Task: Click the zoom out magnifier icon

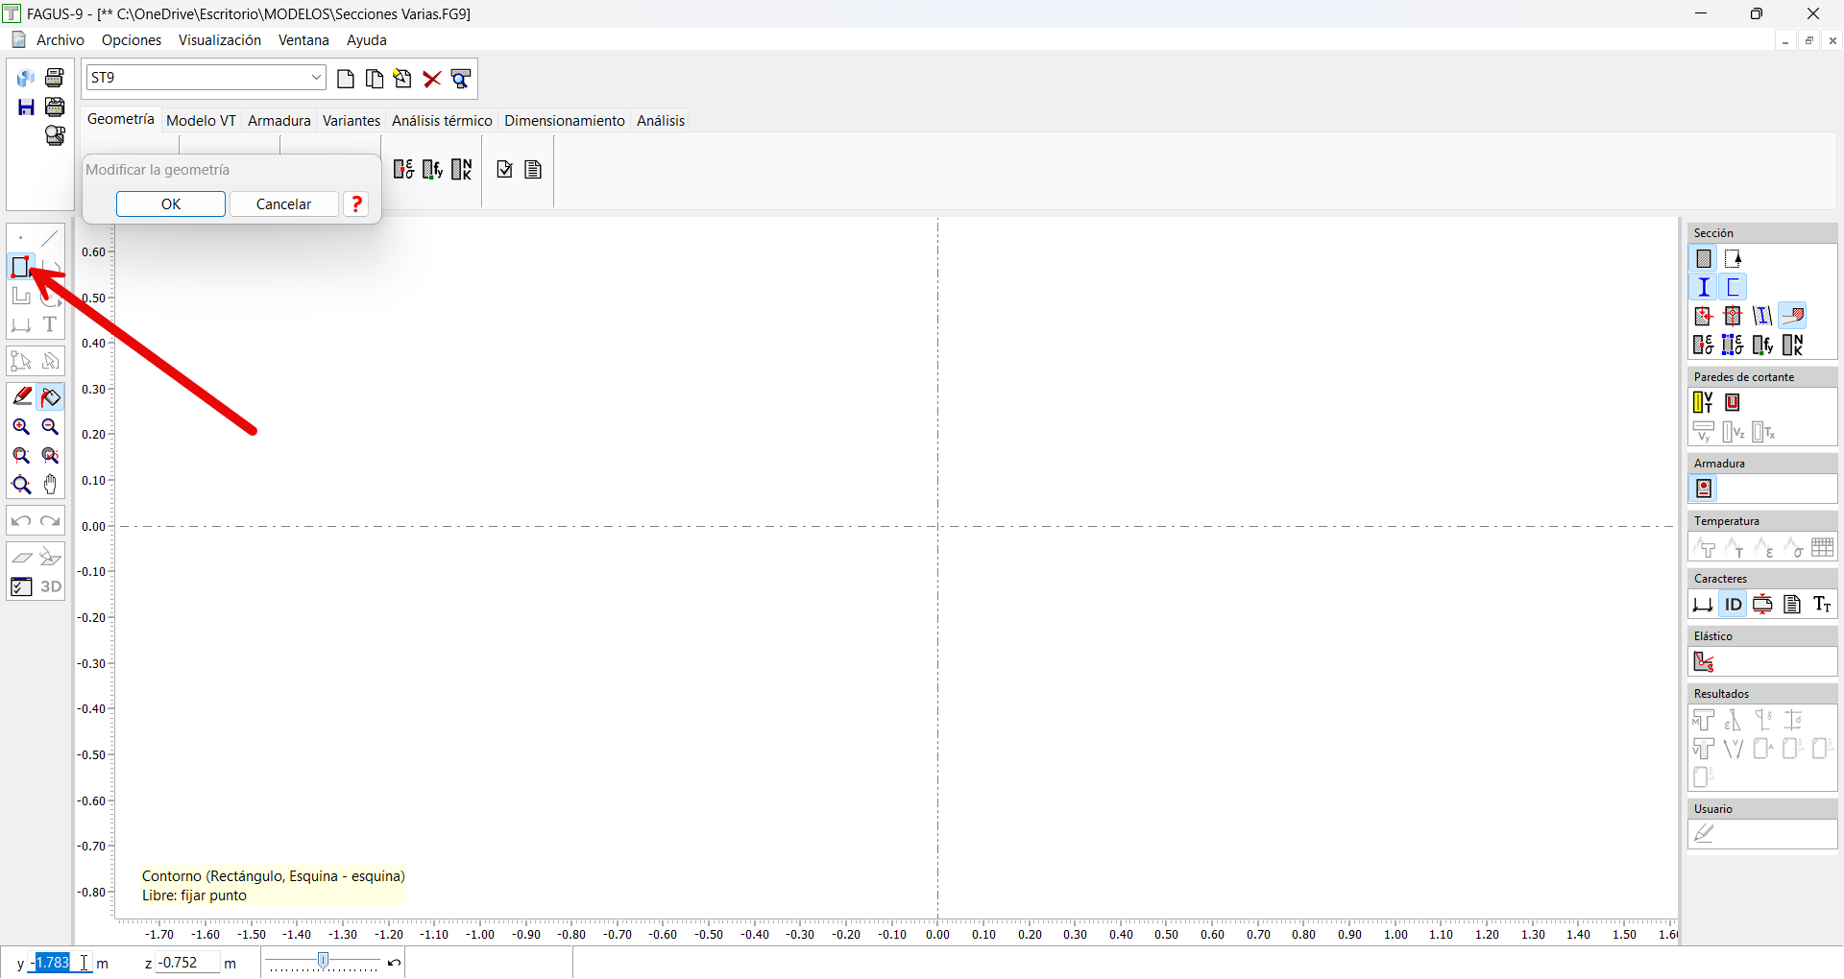Action: click(x=51, y=427)
